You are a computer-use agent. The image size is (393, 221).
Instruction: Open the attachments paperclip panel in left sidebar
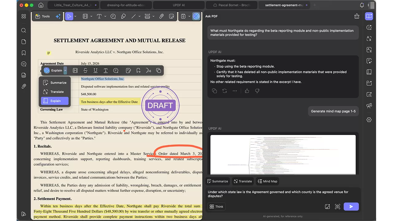pos(24,87)
